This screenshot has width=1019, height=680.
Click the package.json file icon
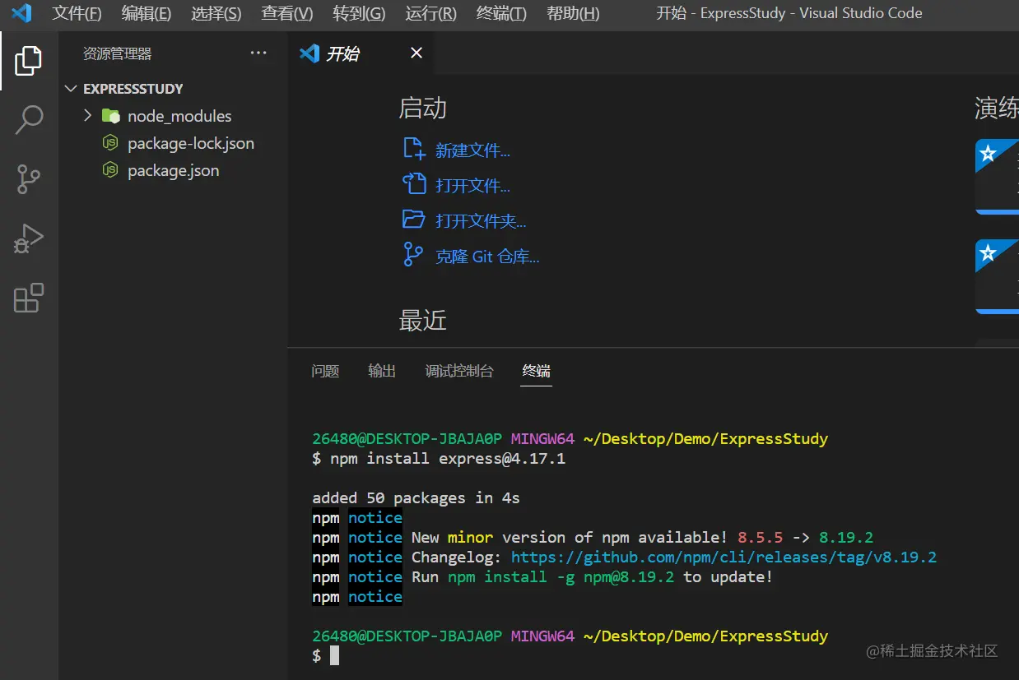click(110, 170)
